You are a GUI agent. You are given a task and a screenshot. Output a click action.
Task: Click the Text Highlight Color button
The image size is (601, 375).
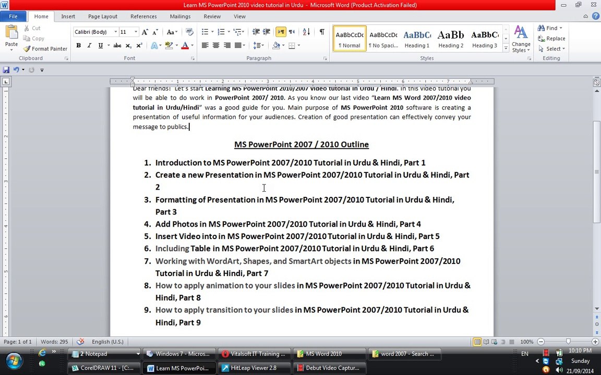click(x=169, y=45)
